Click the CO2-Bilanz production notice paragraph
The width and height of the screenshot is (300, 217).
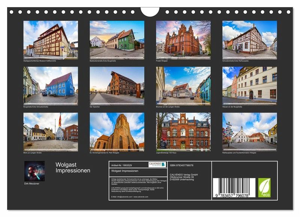[138, 190]
